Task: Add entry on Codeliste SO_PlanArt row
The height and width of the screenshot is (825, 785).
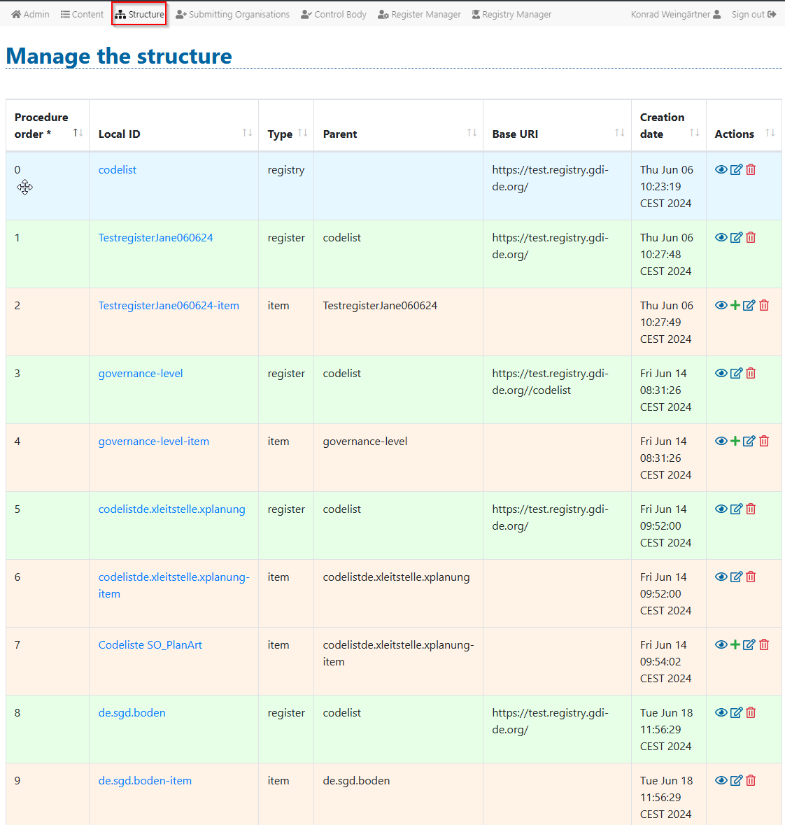Action: 735,645
